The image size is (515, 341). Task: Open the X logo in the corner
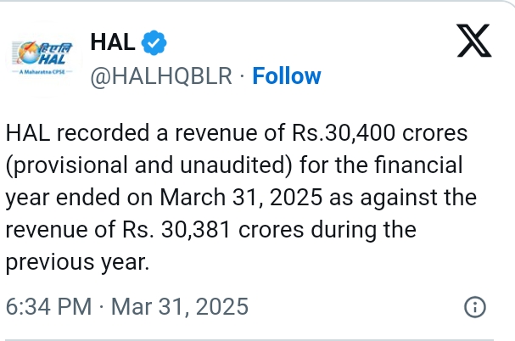474,42
